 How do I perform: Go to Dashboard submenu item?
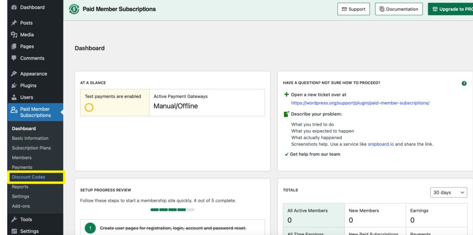coord(24,128)
